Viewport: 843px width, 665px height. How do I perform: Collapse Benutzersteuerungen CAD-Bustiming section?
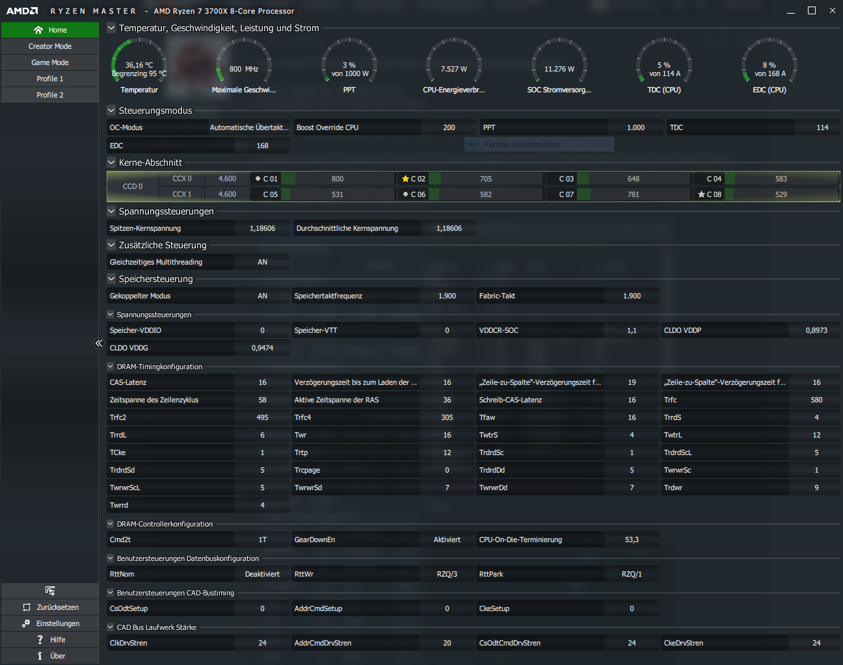pyautogui.click(x=111, y=593)
